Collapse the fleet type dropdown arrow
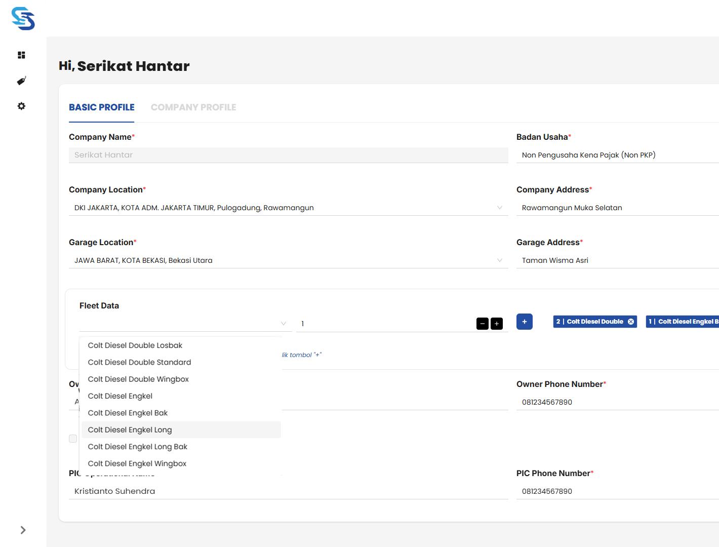 (x=284, y=324)
